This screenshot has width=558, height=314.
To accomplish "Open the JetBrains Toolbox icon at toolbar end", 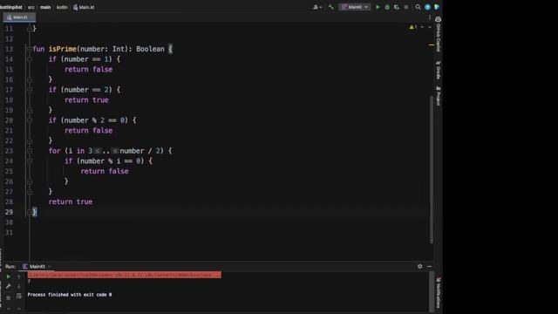I will pyautogui.click(x=437, y=7).
